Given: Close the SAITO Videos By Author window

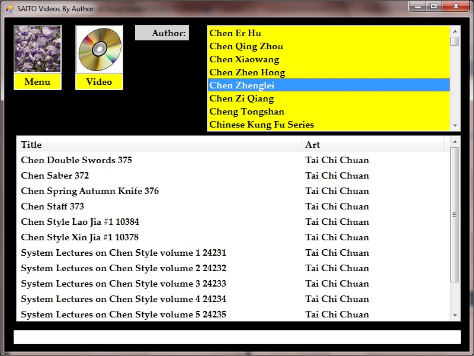Looking at the screenshot, I should coord(456,6).
